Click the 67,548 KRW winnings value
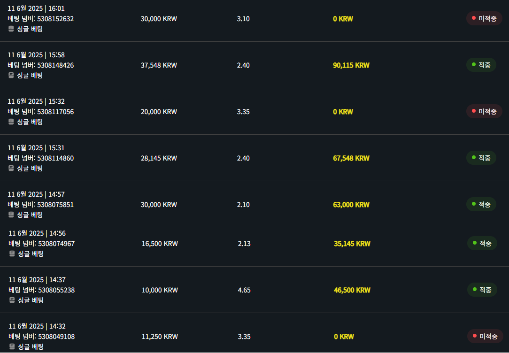Screen dimensions: 509x353 coord(351,158)
